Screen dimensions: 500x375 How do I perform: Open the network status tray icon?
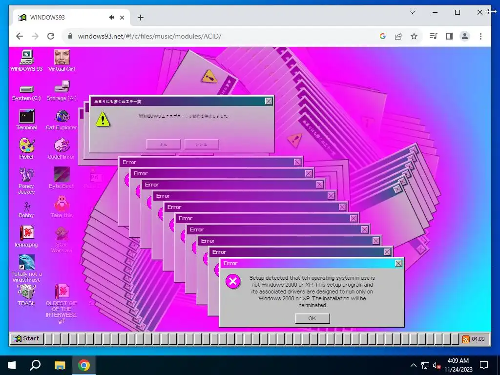[x=425, y=365]
